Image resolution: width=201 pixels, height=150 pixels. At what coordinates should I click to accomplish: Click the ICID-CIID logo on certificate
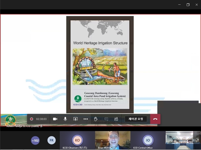[x=78, y=100]
